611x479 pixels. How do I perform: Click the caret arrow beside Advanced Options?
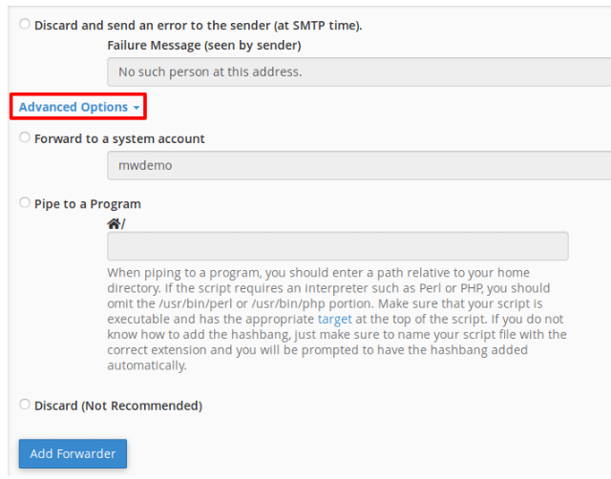[x=137, y=108]
